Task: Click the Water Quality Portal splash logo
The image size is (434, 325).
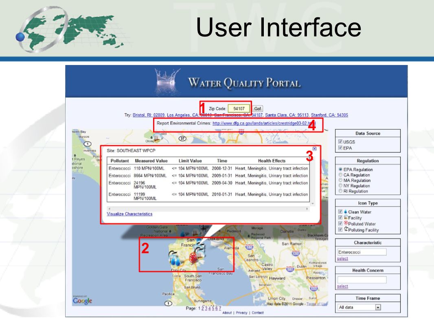Action: [x=167, y=81]
